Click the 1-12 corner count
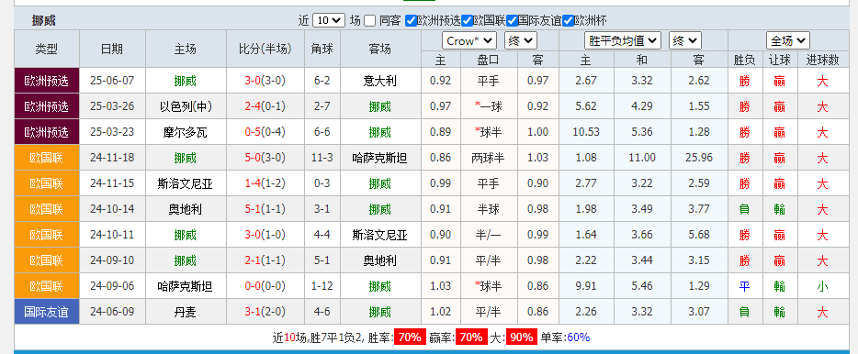858x354 pixels. coord(322,287)
